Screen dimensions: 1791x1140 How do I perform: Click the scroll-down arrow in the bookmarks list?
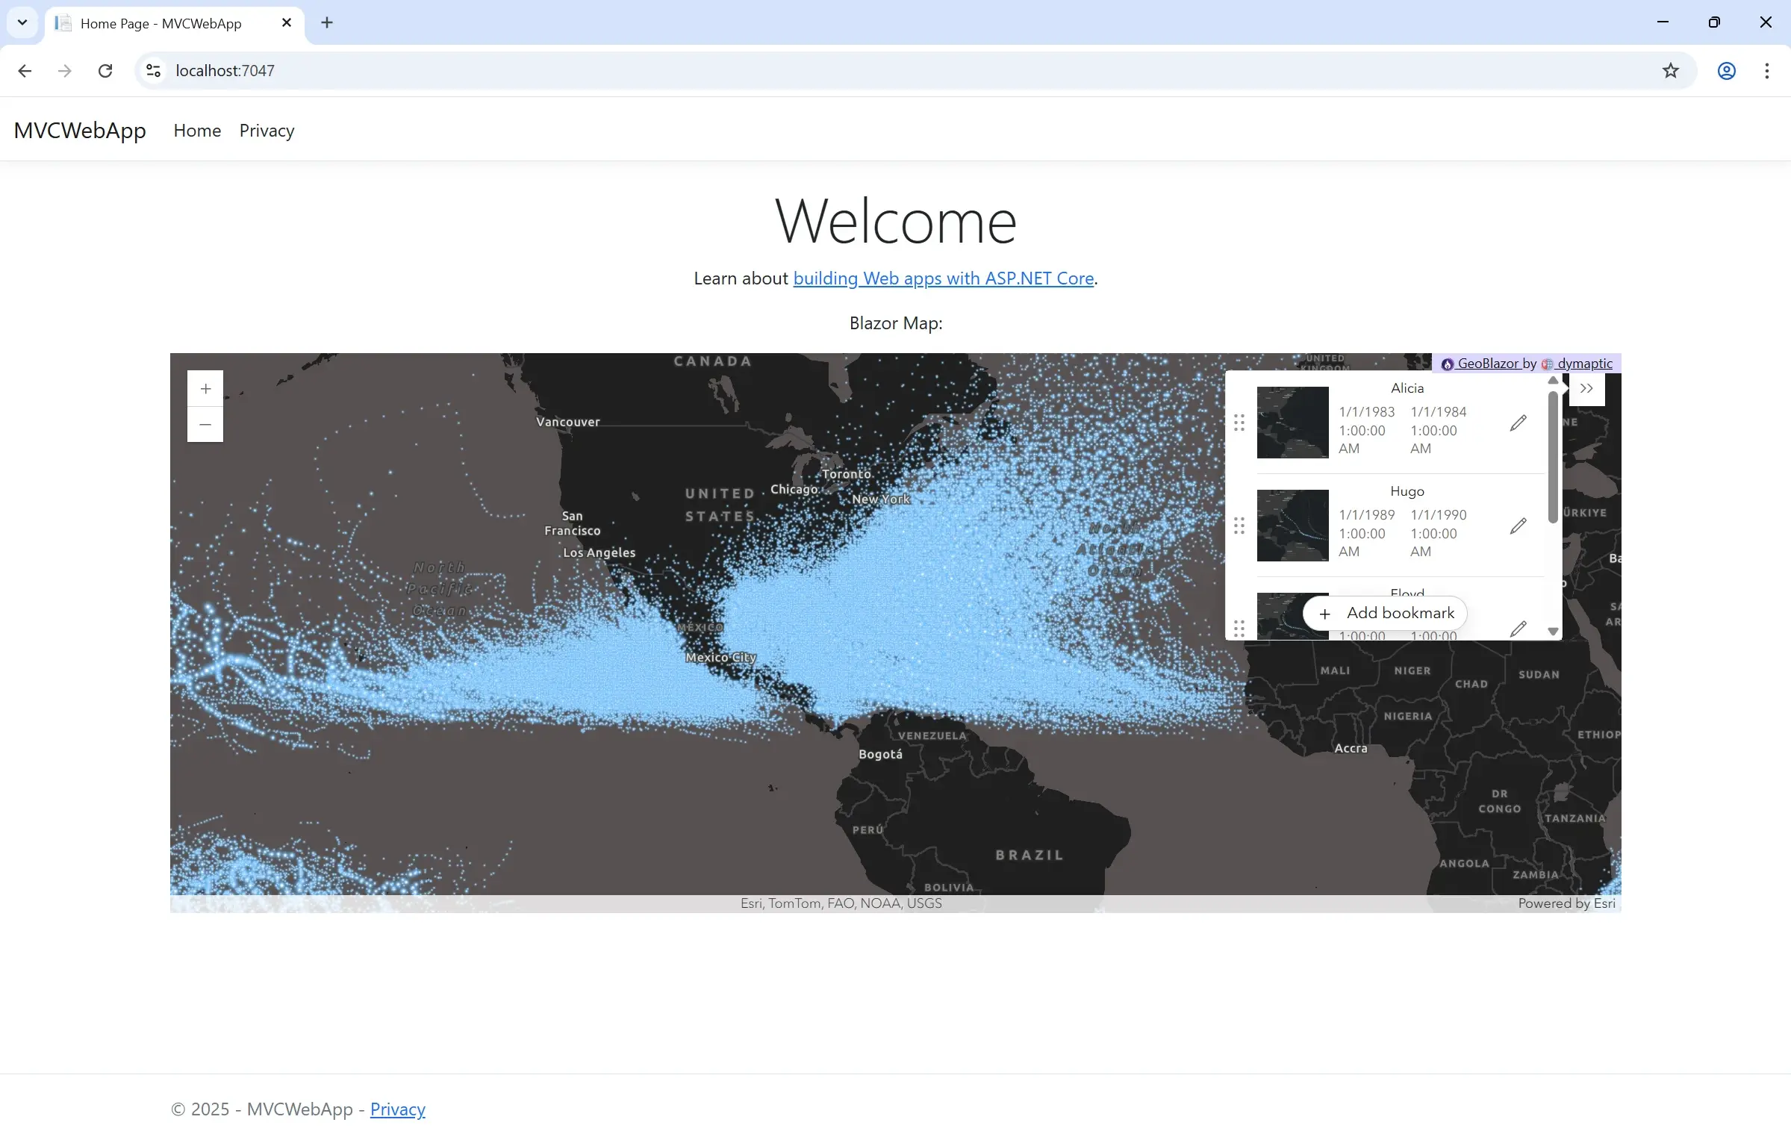tap(1553, 632)
